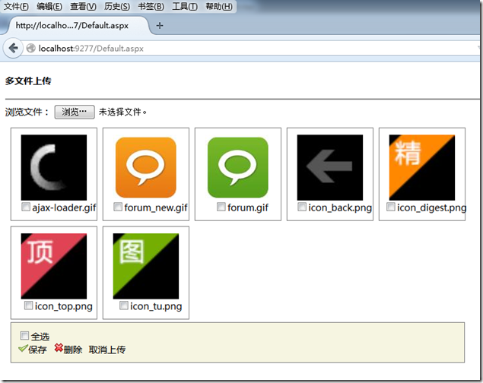Check the icon_back.png checkbox
Viewport: 483px width, 383px height.
coord(302,207)
